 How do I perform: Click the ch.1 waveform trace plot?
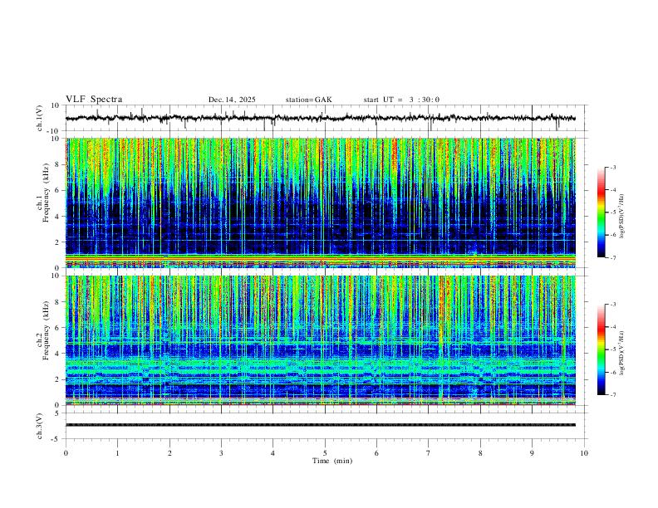coord(320,118)
